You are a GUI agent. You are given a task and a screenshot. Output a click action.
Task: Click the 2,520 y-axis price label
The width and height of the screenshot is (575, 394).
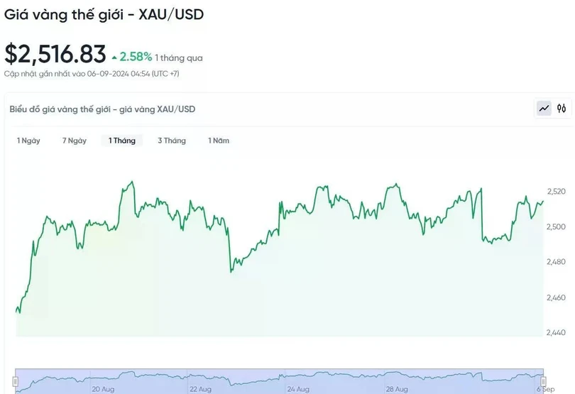(556, 192)
